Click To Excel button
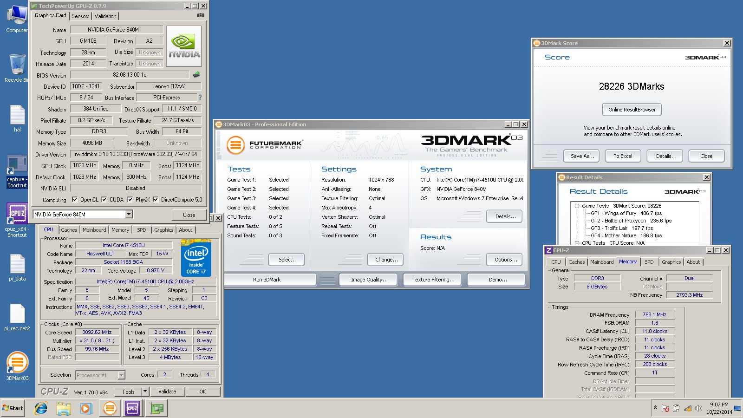Viewport: 743px width, 418px height. (623, 156)
